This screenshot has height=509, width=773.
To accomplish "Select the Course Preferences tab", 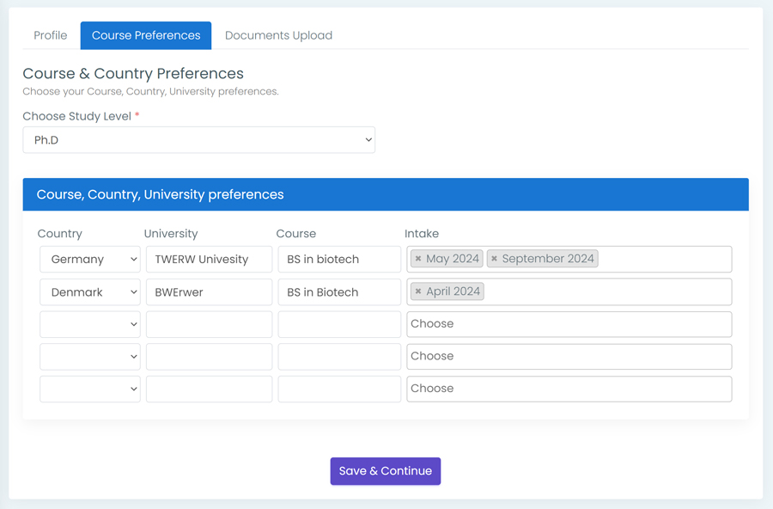I will click(x=146, y=35).
